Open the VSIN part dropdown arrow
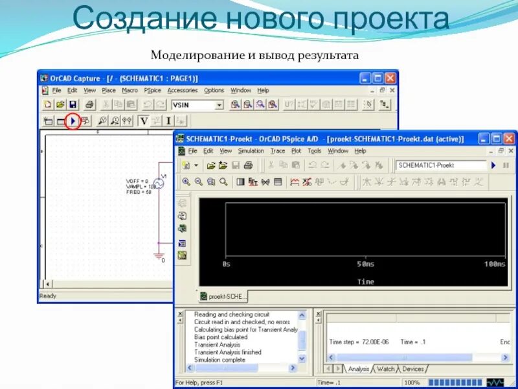This screenshot has width=518, height=389. [219, 105]
